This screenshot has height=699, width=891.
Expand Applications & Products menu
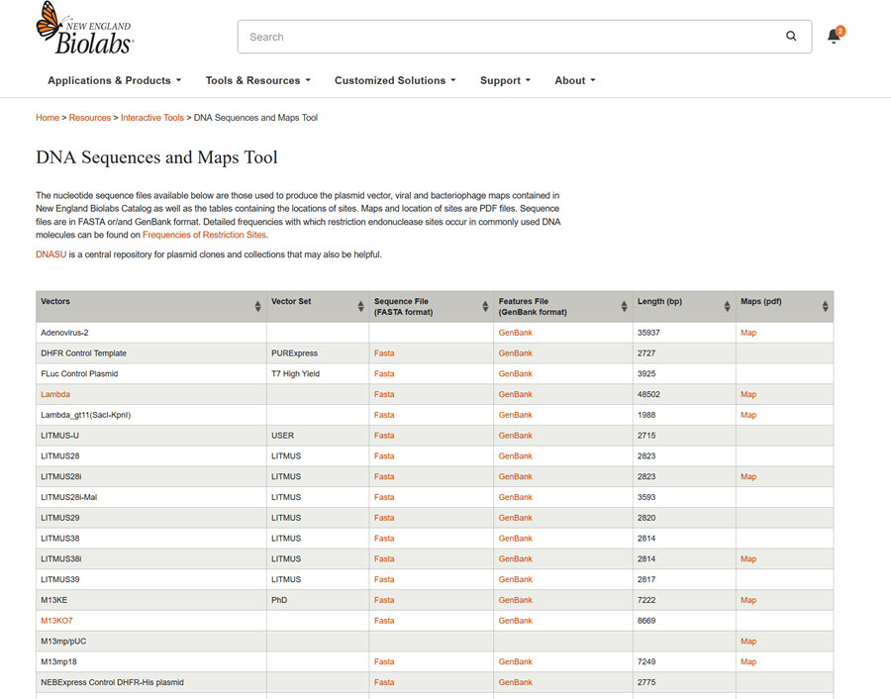click(114, 80)
